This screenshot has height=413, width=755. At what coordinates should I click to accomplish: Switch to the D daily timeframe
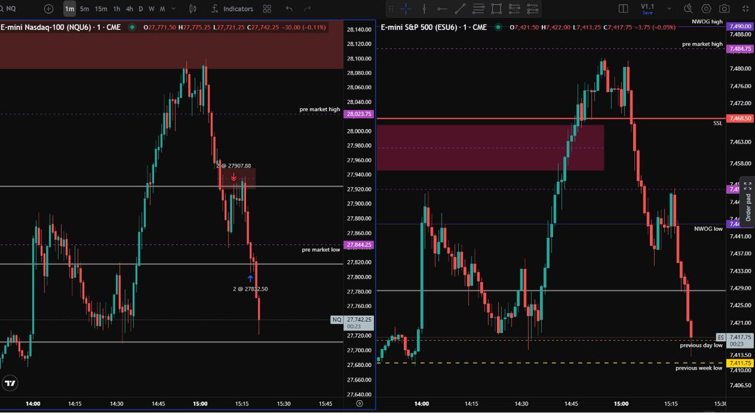(141, 9)
